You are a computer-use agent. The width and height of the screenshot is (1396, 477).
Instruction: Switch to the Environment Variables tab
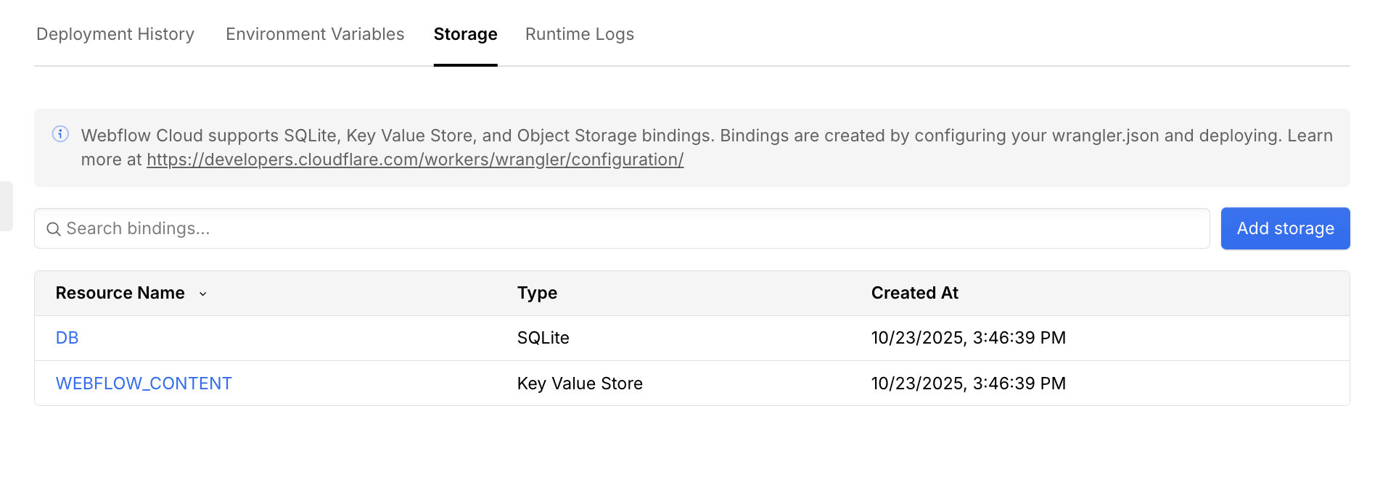315,34
